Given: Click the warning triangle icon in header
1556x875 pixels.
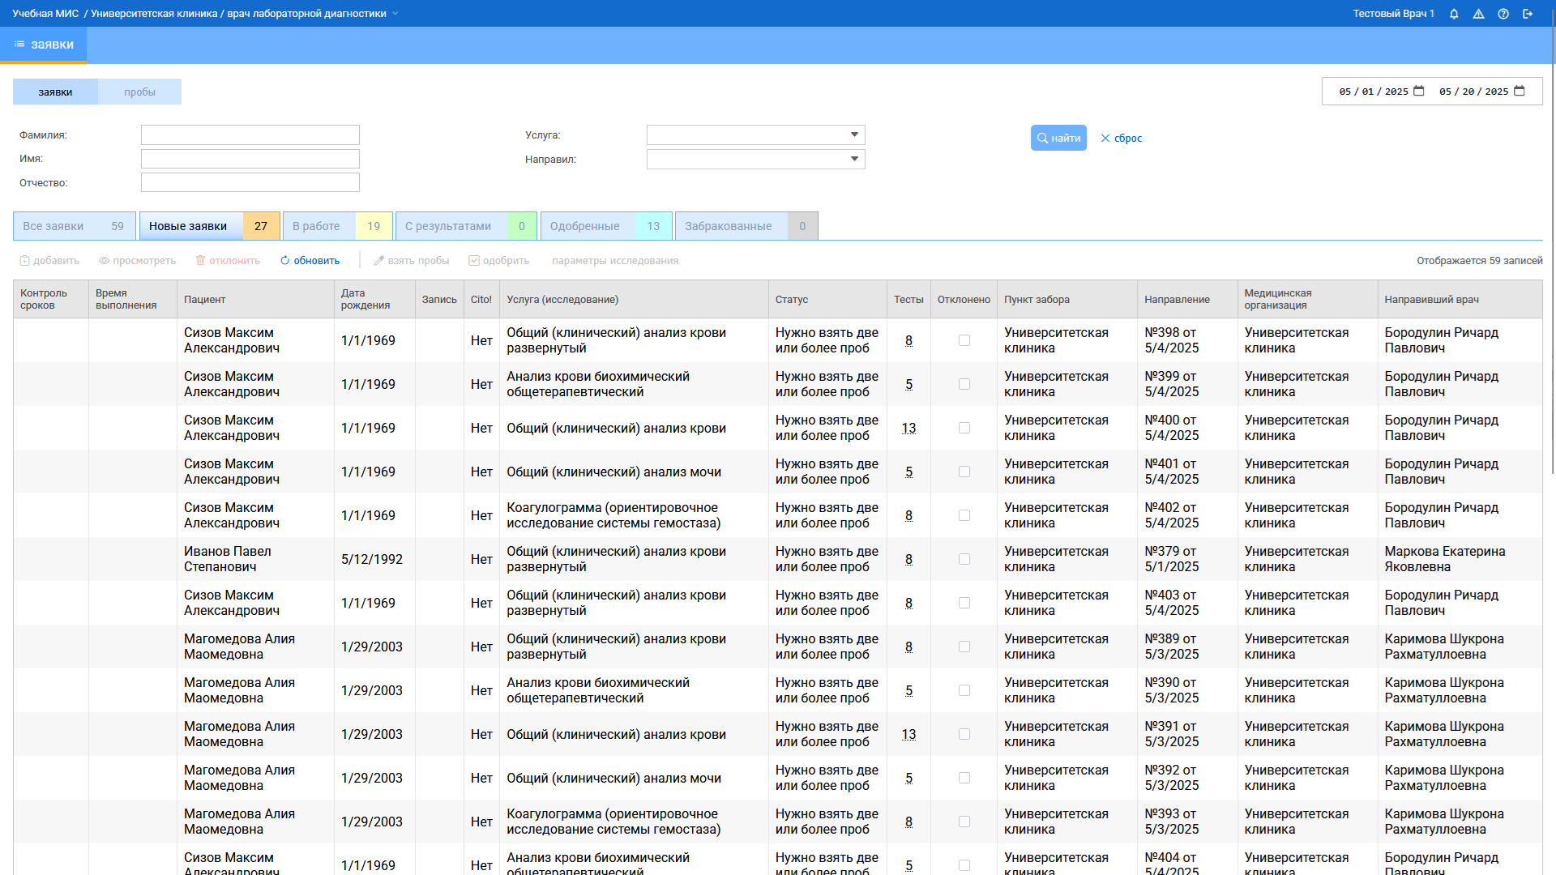Looking at the screenshot, I should click(1478, 14).
